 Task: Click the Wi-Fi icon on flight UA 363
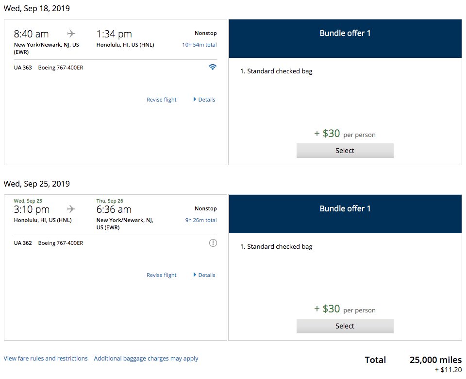pyautogui.click(x=213, y=68)
